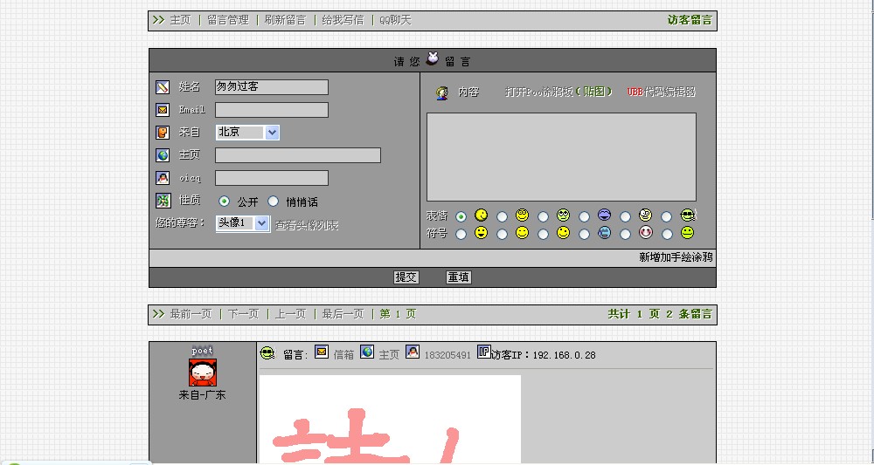Select the 悄悄话 radio button
874x465 pixels.
point(273,202)
